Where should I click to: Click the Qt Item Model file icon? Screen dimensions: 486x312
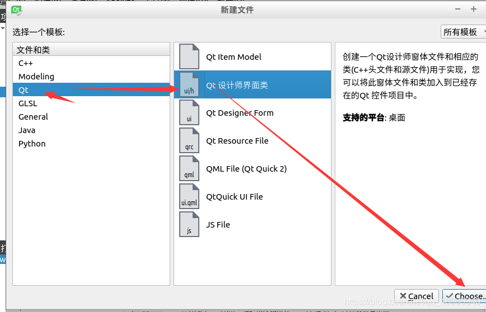(189, 56)
